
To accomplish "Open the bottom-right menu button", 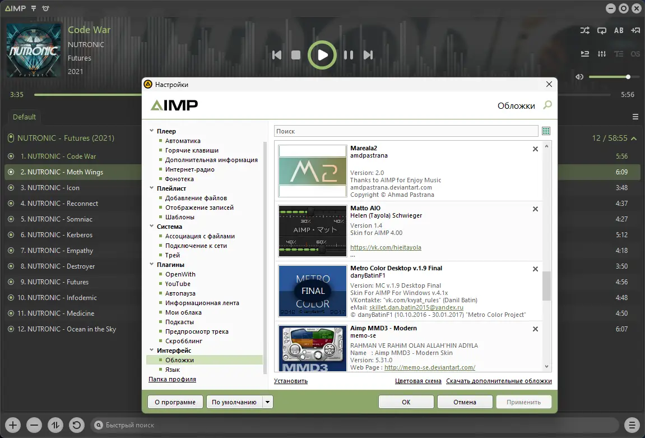I will [632, 425].
